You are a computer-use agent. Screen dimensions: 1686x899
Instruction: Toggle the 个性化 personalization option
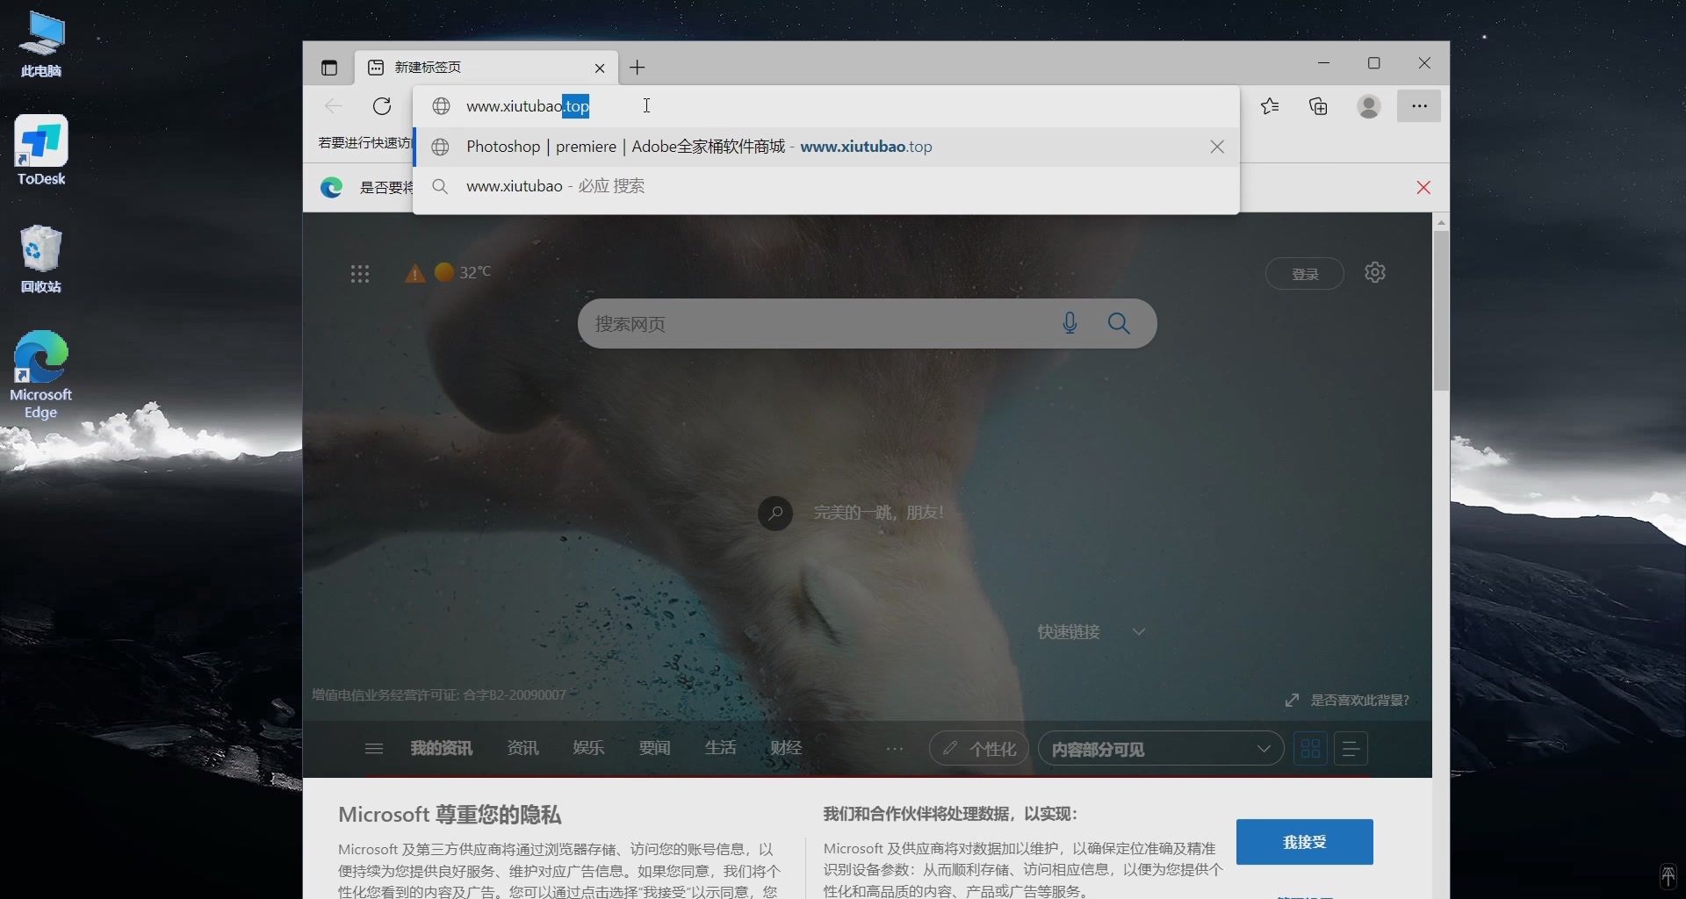[978, 748]
